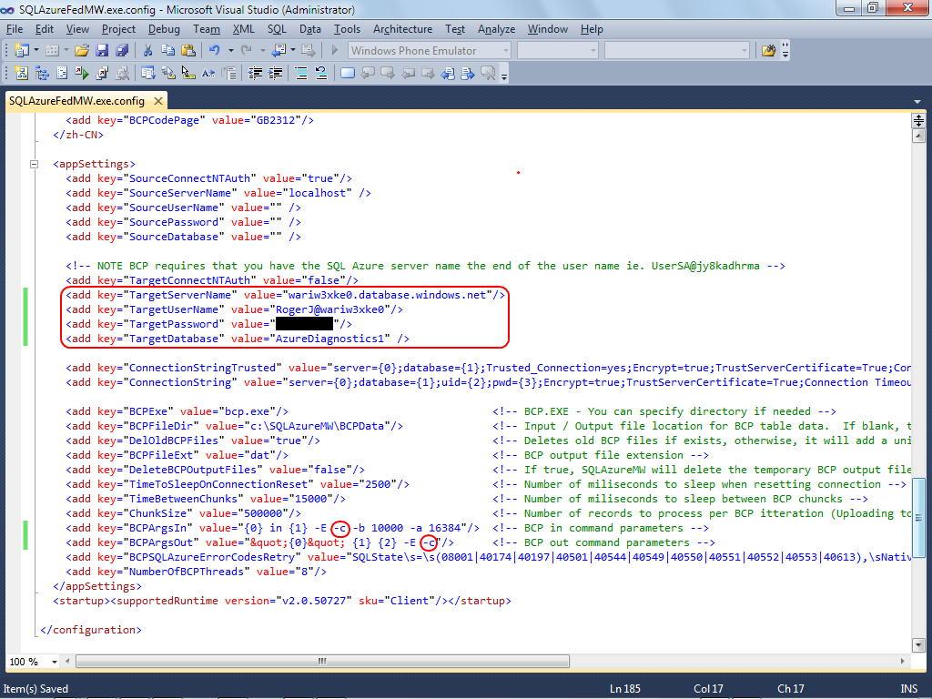
Task: Click the Display Parameter Info icon
Action: (168, 73)
